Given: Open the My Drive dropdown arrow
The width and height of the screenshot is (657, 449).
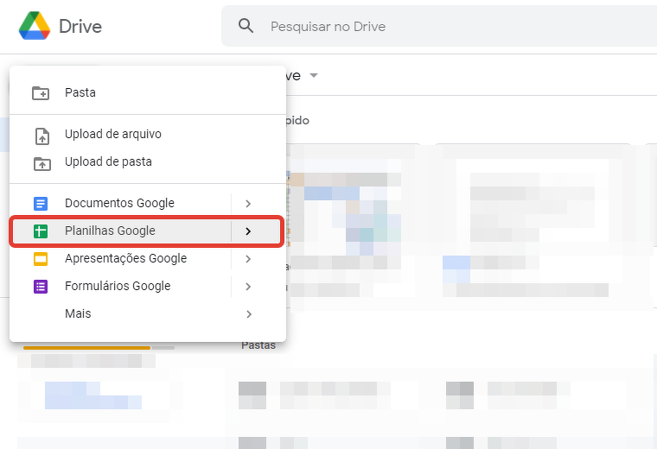Looking at the screenshot, I should [314, 76].
